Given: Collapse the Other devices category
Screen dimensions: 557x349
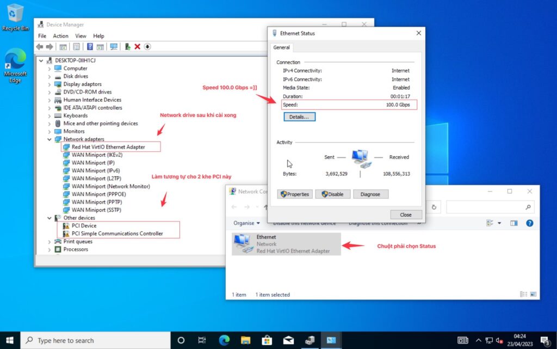Looking at the screenshot, I should click(49, 218).
